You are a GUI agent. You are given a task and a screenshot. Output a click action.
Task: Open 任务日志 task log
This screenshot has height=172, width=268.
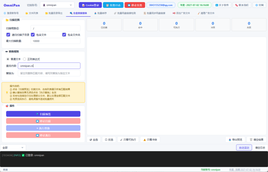pyautogui.click(x=113, y=5)
